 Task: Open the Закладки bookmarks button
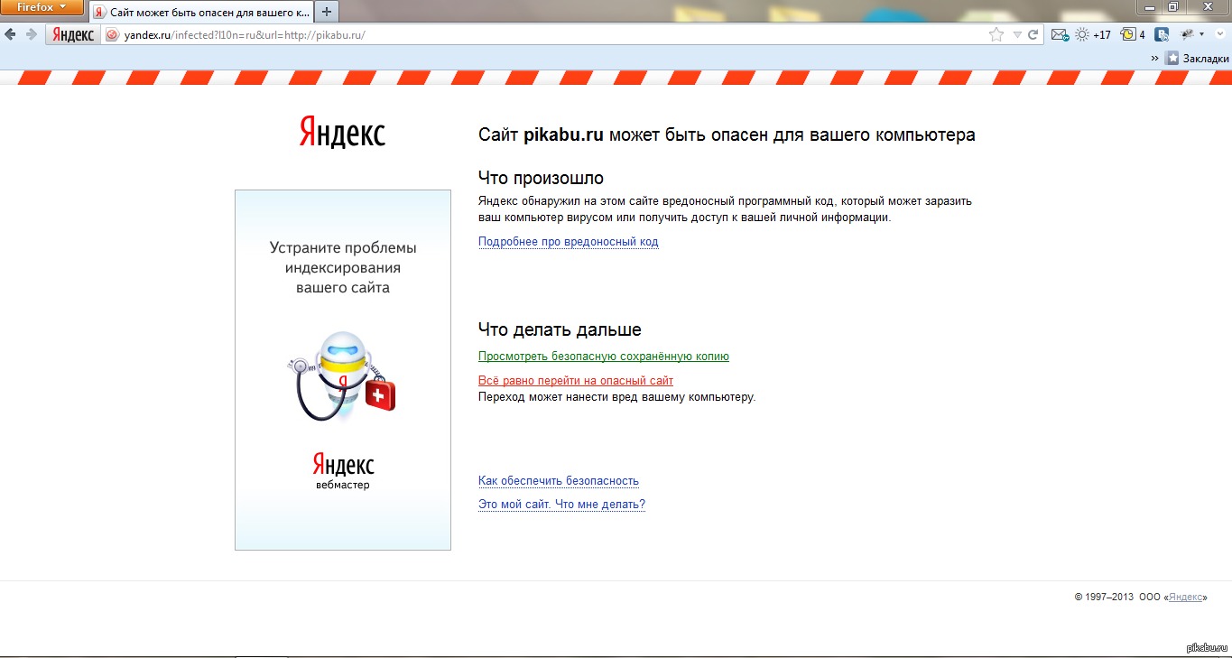coord(1197,58)
